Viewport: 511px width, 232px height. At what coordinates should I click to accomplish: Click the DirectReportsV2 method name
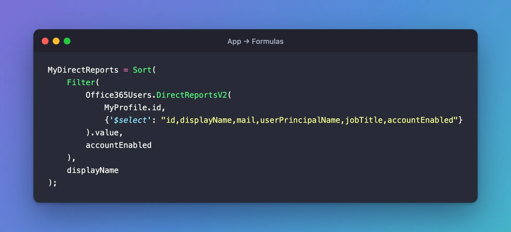[192, 95]
